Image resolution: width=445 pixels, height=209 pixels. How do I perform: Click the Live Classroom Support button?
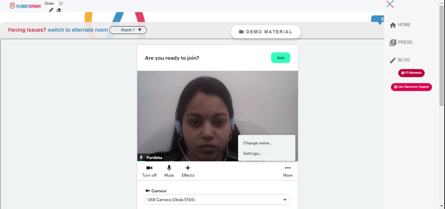(411, 87)
